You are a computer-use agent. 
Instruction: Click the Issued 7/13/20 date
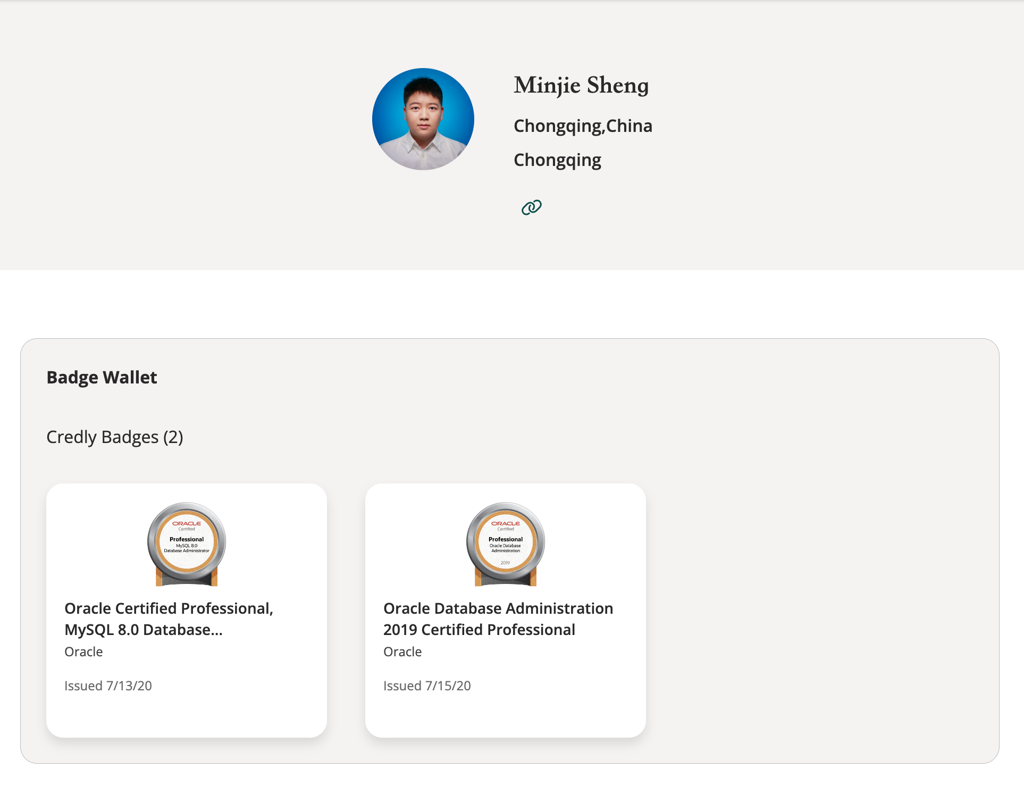point(108,686)
